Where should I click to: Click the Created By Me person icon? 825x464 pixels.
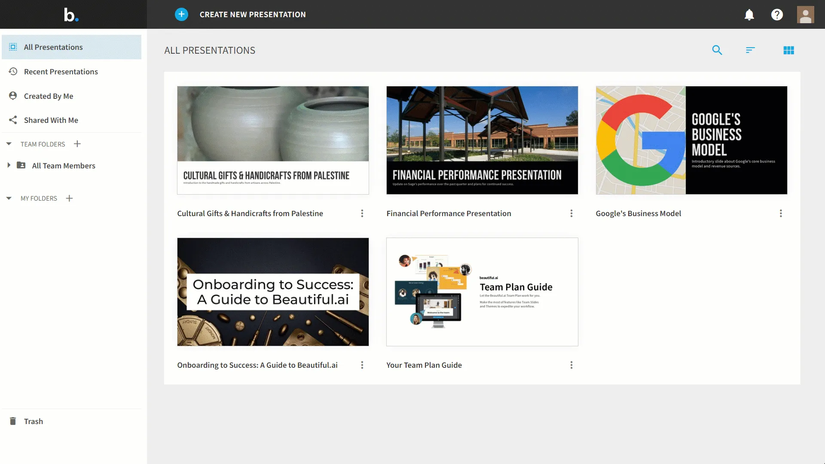click(x=13, y=96)
